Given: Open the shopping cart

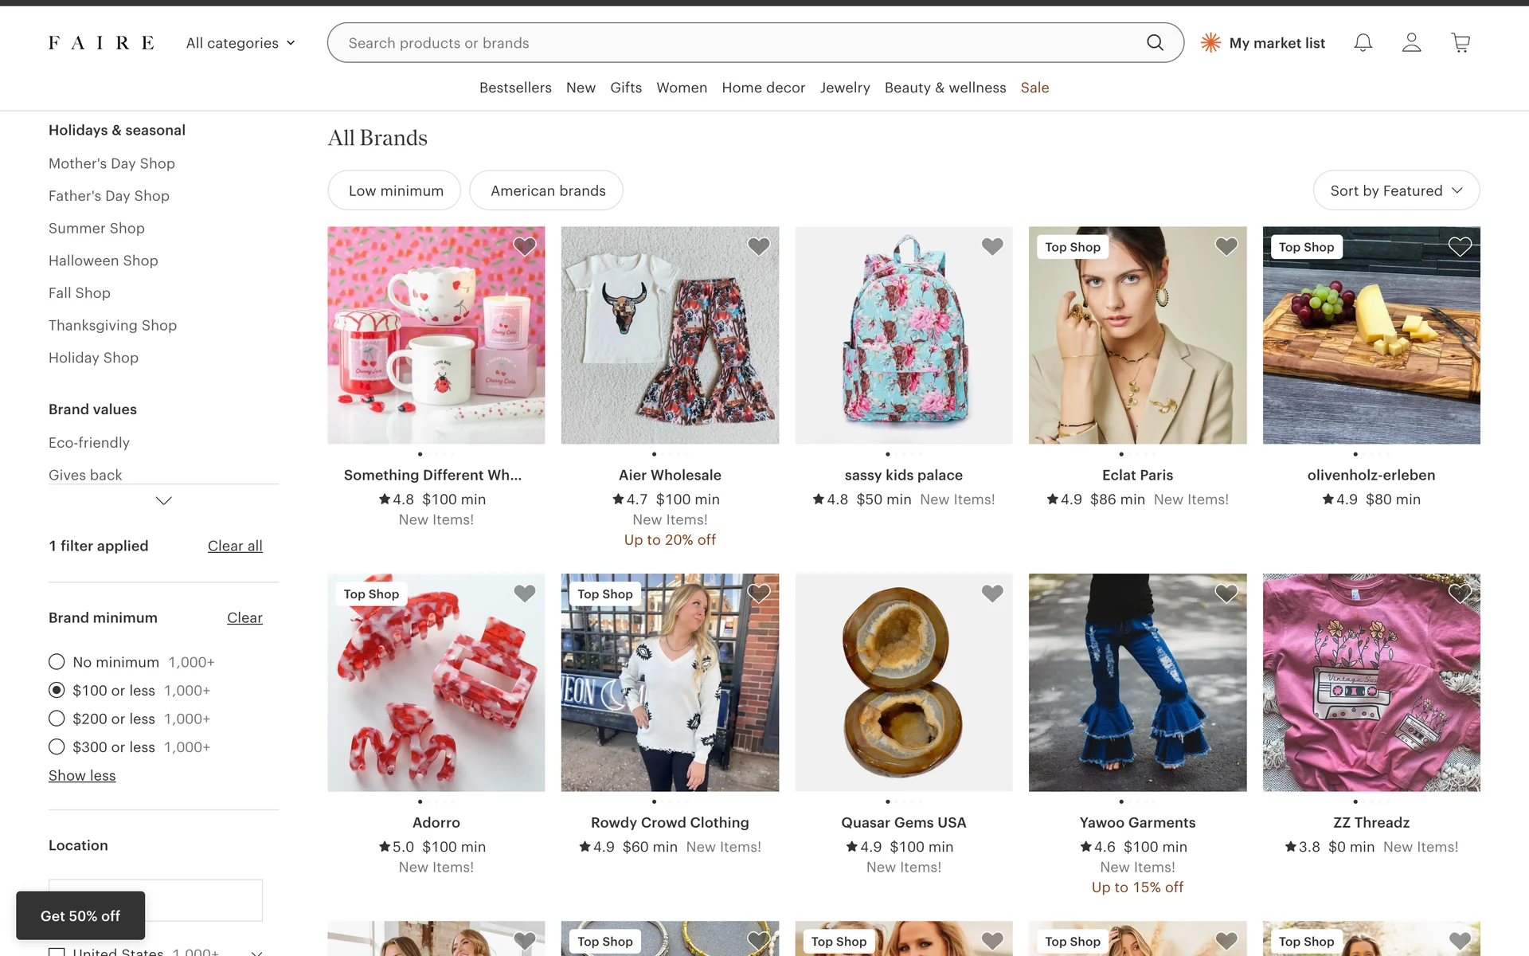Looking at the screenshot, I should (1461, 43).
